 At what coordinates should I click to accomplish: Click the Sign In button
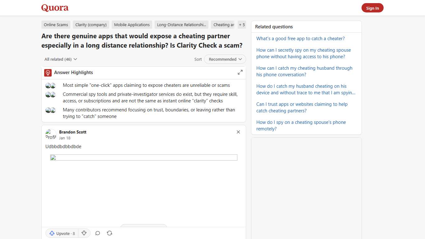[x=372, y=8]
